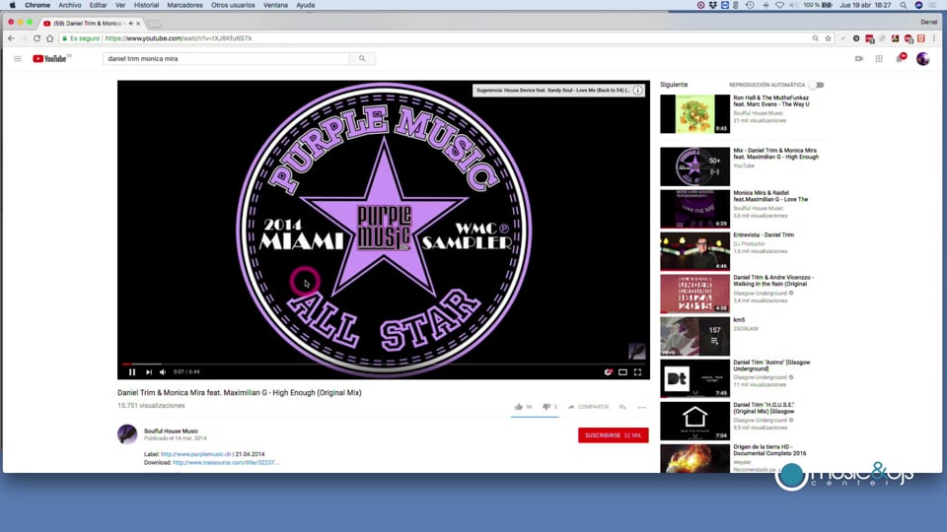Screen dimensions: 947x532
Task: Open Walking In the Rain video thumbnail
Action: 694,294
